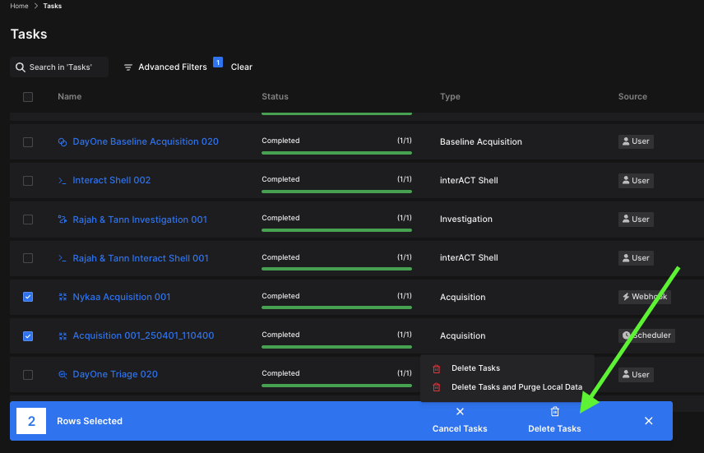Uncheck the Nykaa Acquisition 001 checkbox
Viewport: 704px width, 453px height.
(28, 297)
